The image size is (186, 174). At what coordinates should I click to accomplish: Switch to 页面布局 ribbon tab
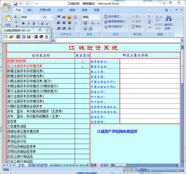pos(45,10)
